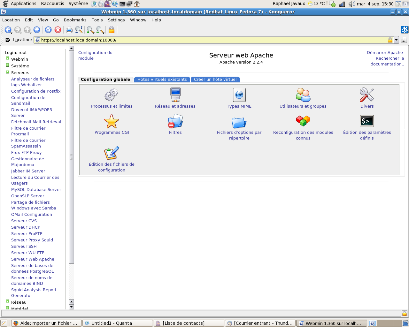Open Édition des paramètres définis terminal icon

coord(367,121)
